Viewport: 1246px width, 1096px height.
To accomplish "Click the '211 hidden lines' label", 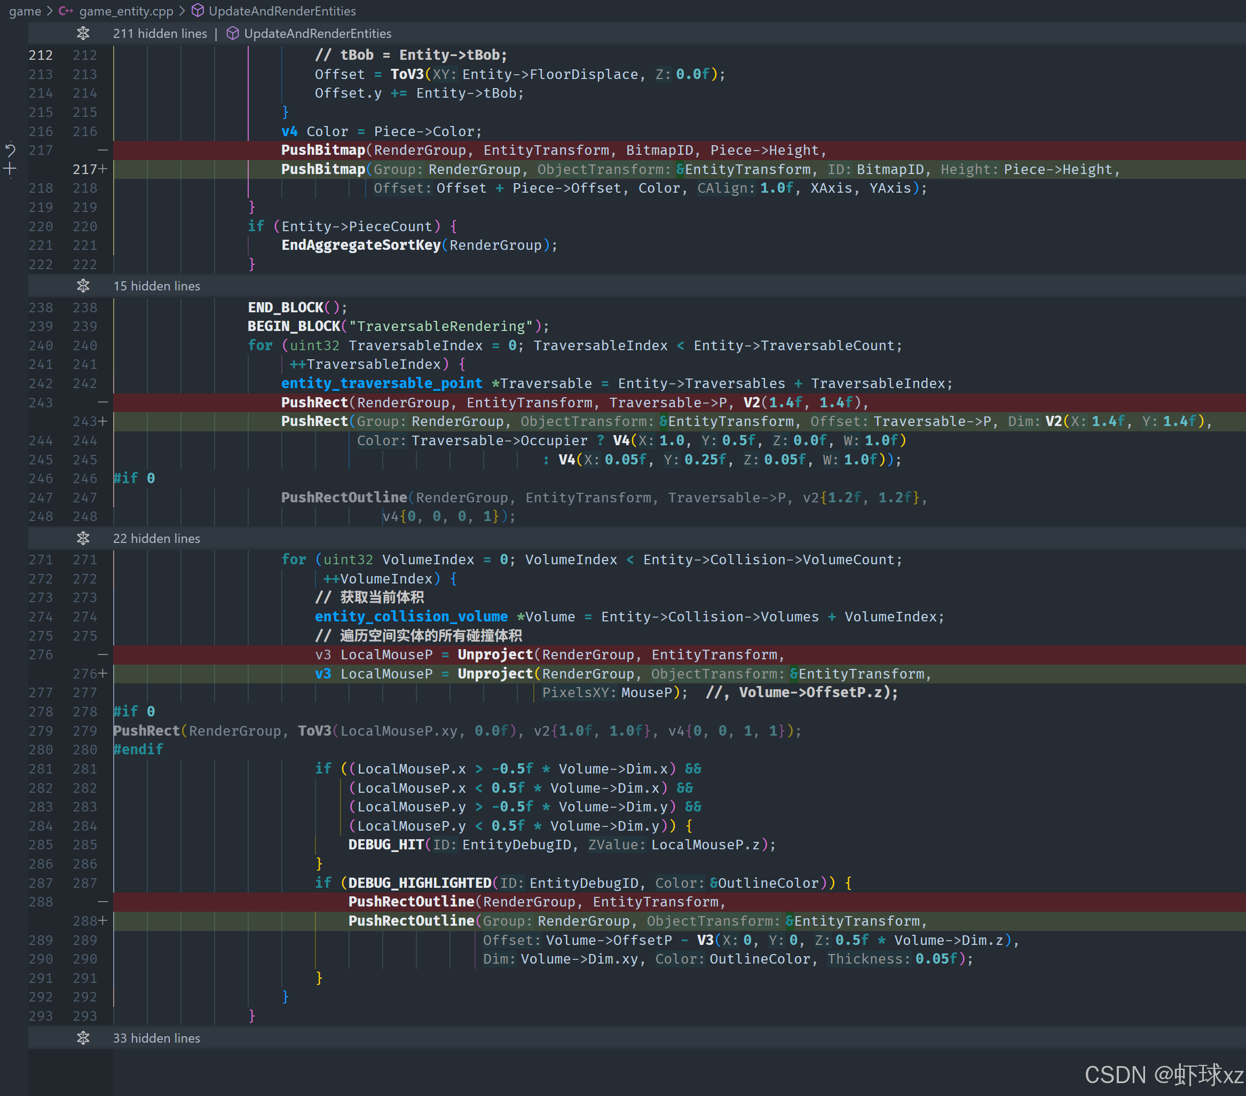I will click(160, 34).
